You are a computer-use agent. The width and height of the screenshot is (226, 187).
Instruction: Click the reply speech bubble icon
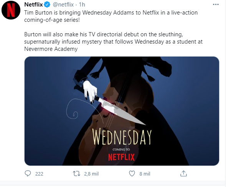click(x=28, y=174)
